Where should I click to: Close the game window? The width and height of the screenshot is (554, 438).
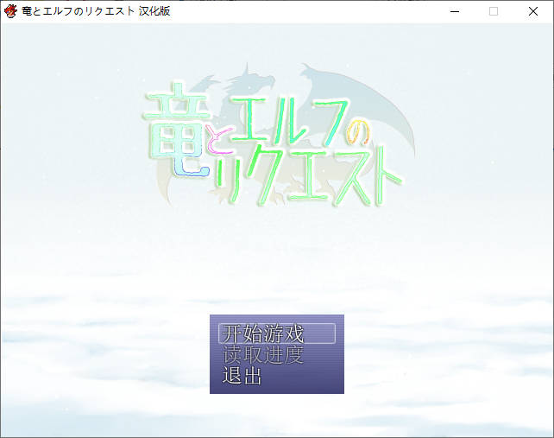pos(533,11)
